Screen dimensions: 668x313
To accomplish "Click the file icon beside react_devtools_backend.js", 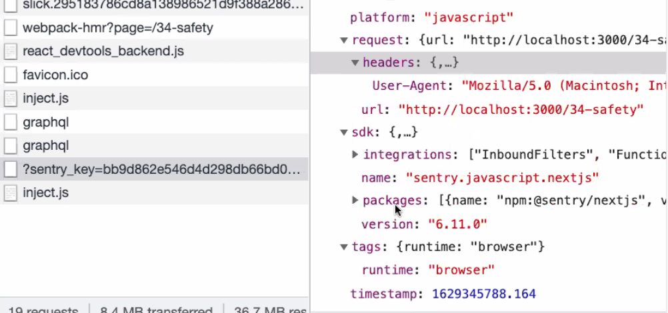I will point(10,51).
